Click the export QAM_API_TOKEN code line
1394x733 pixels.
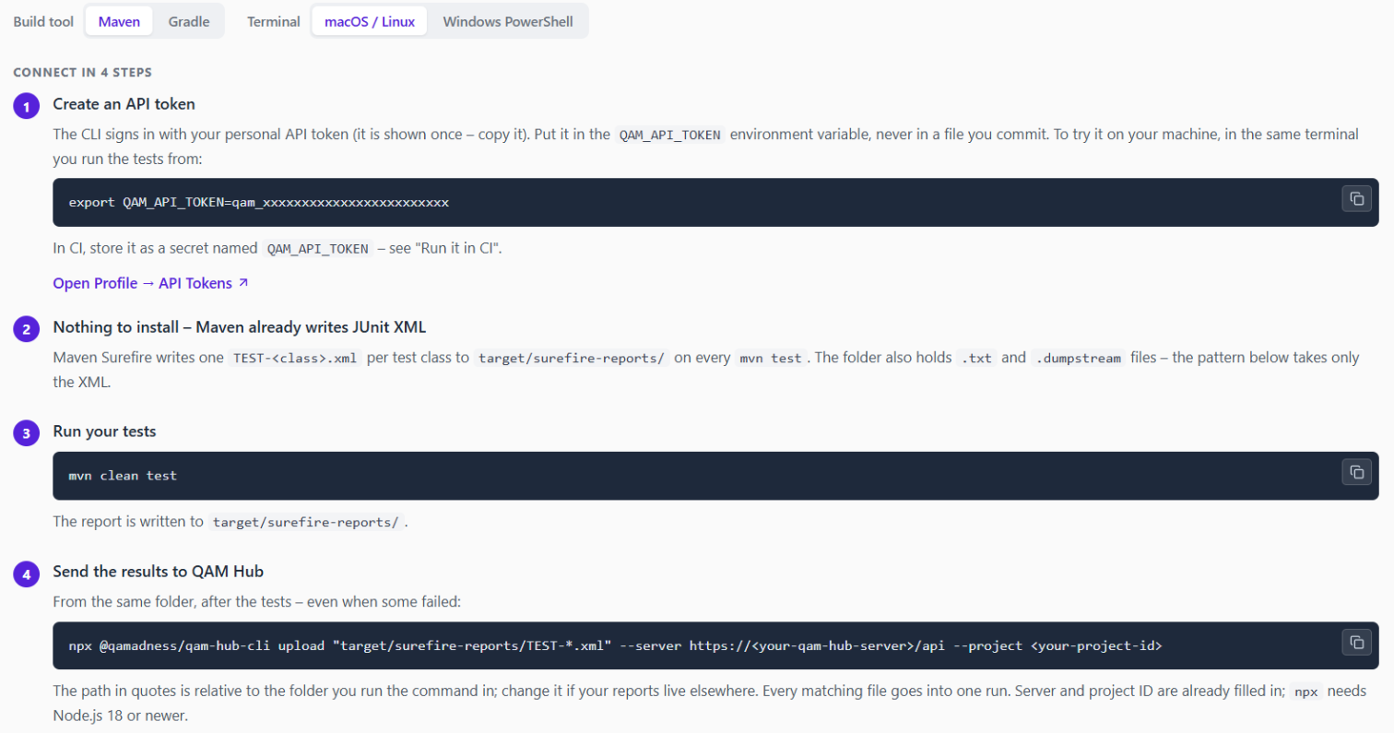[259, 202]
